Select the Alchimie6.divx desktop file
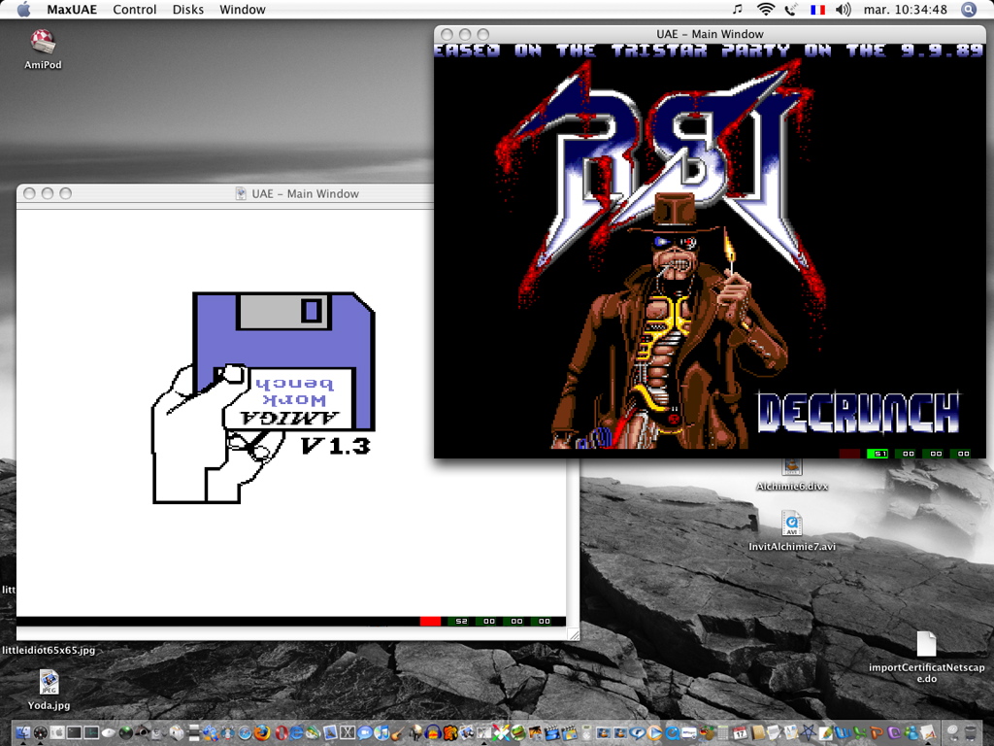Image resolution: width=994 pixels, height=746 pixels. point(792,468)
